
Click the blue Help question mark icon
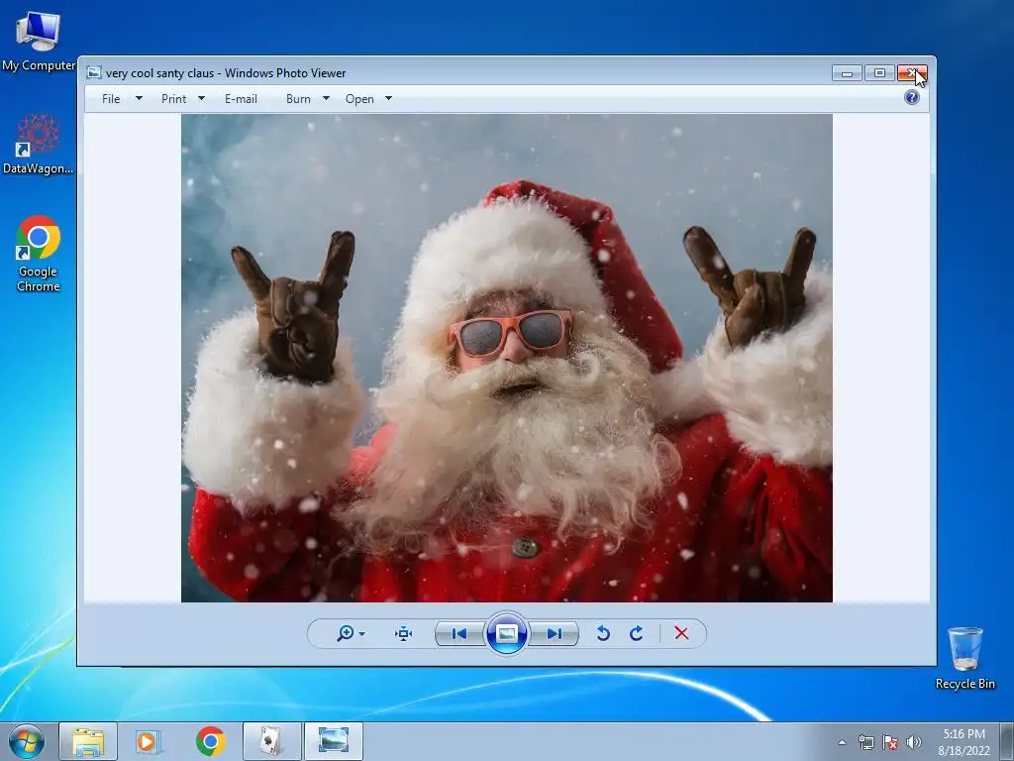point(912,98)
